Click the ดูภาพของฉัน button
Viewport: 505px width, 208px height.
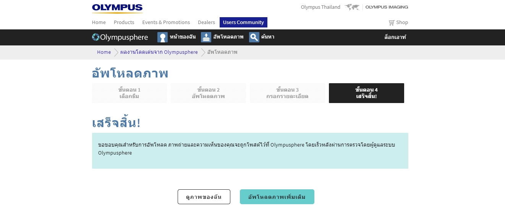click(204, 197)
